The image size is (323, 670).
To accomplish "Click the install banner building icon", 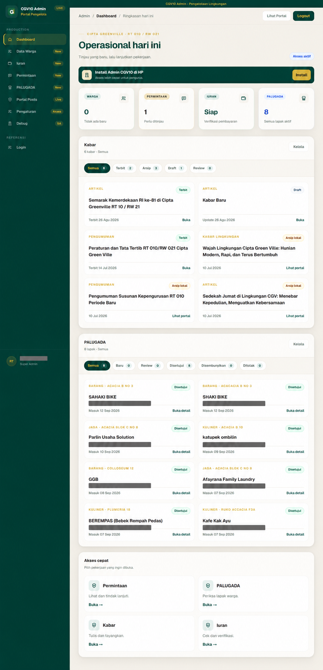I will pyautogui.click(x=87, y=75).
